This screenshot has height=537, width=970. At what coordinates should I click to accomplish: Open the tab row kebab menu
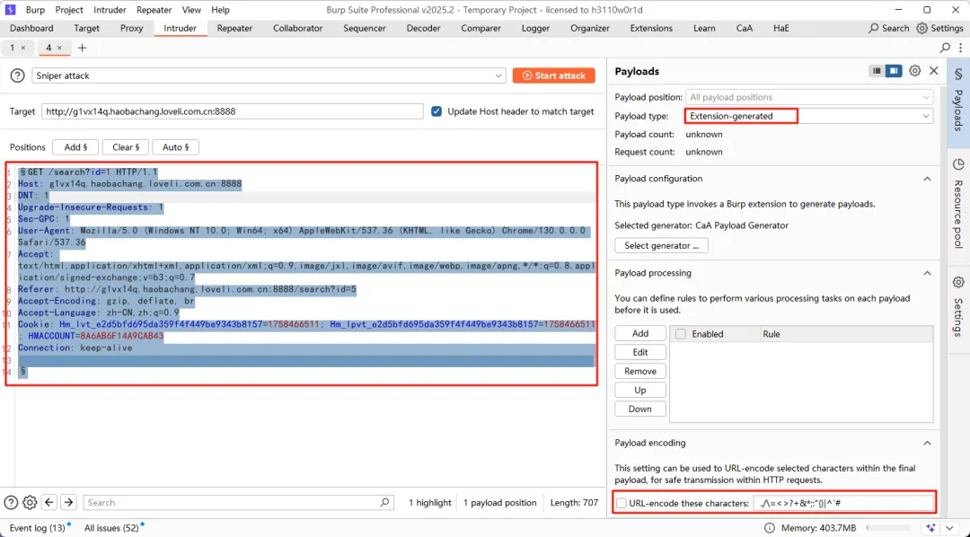(x=960, y=48)
